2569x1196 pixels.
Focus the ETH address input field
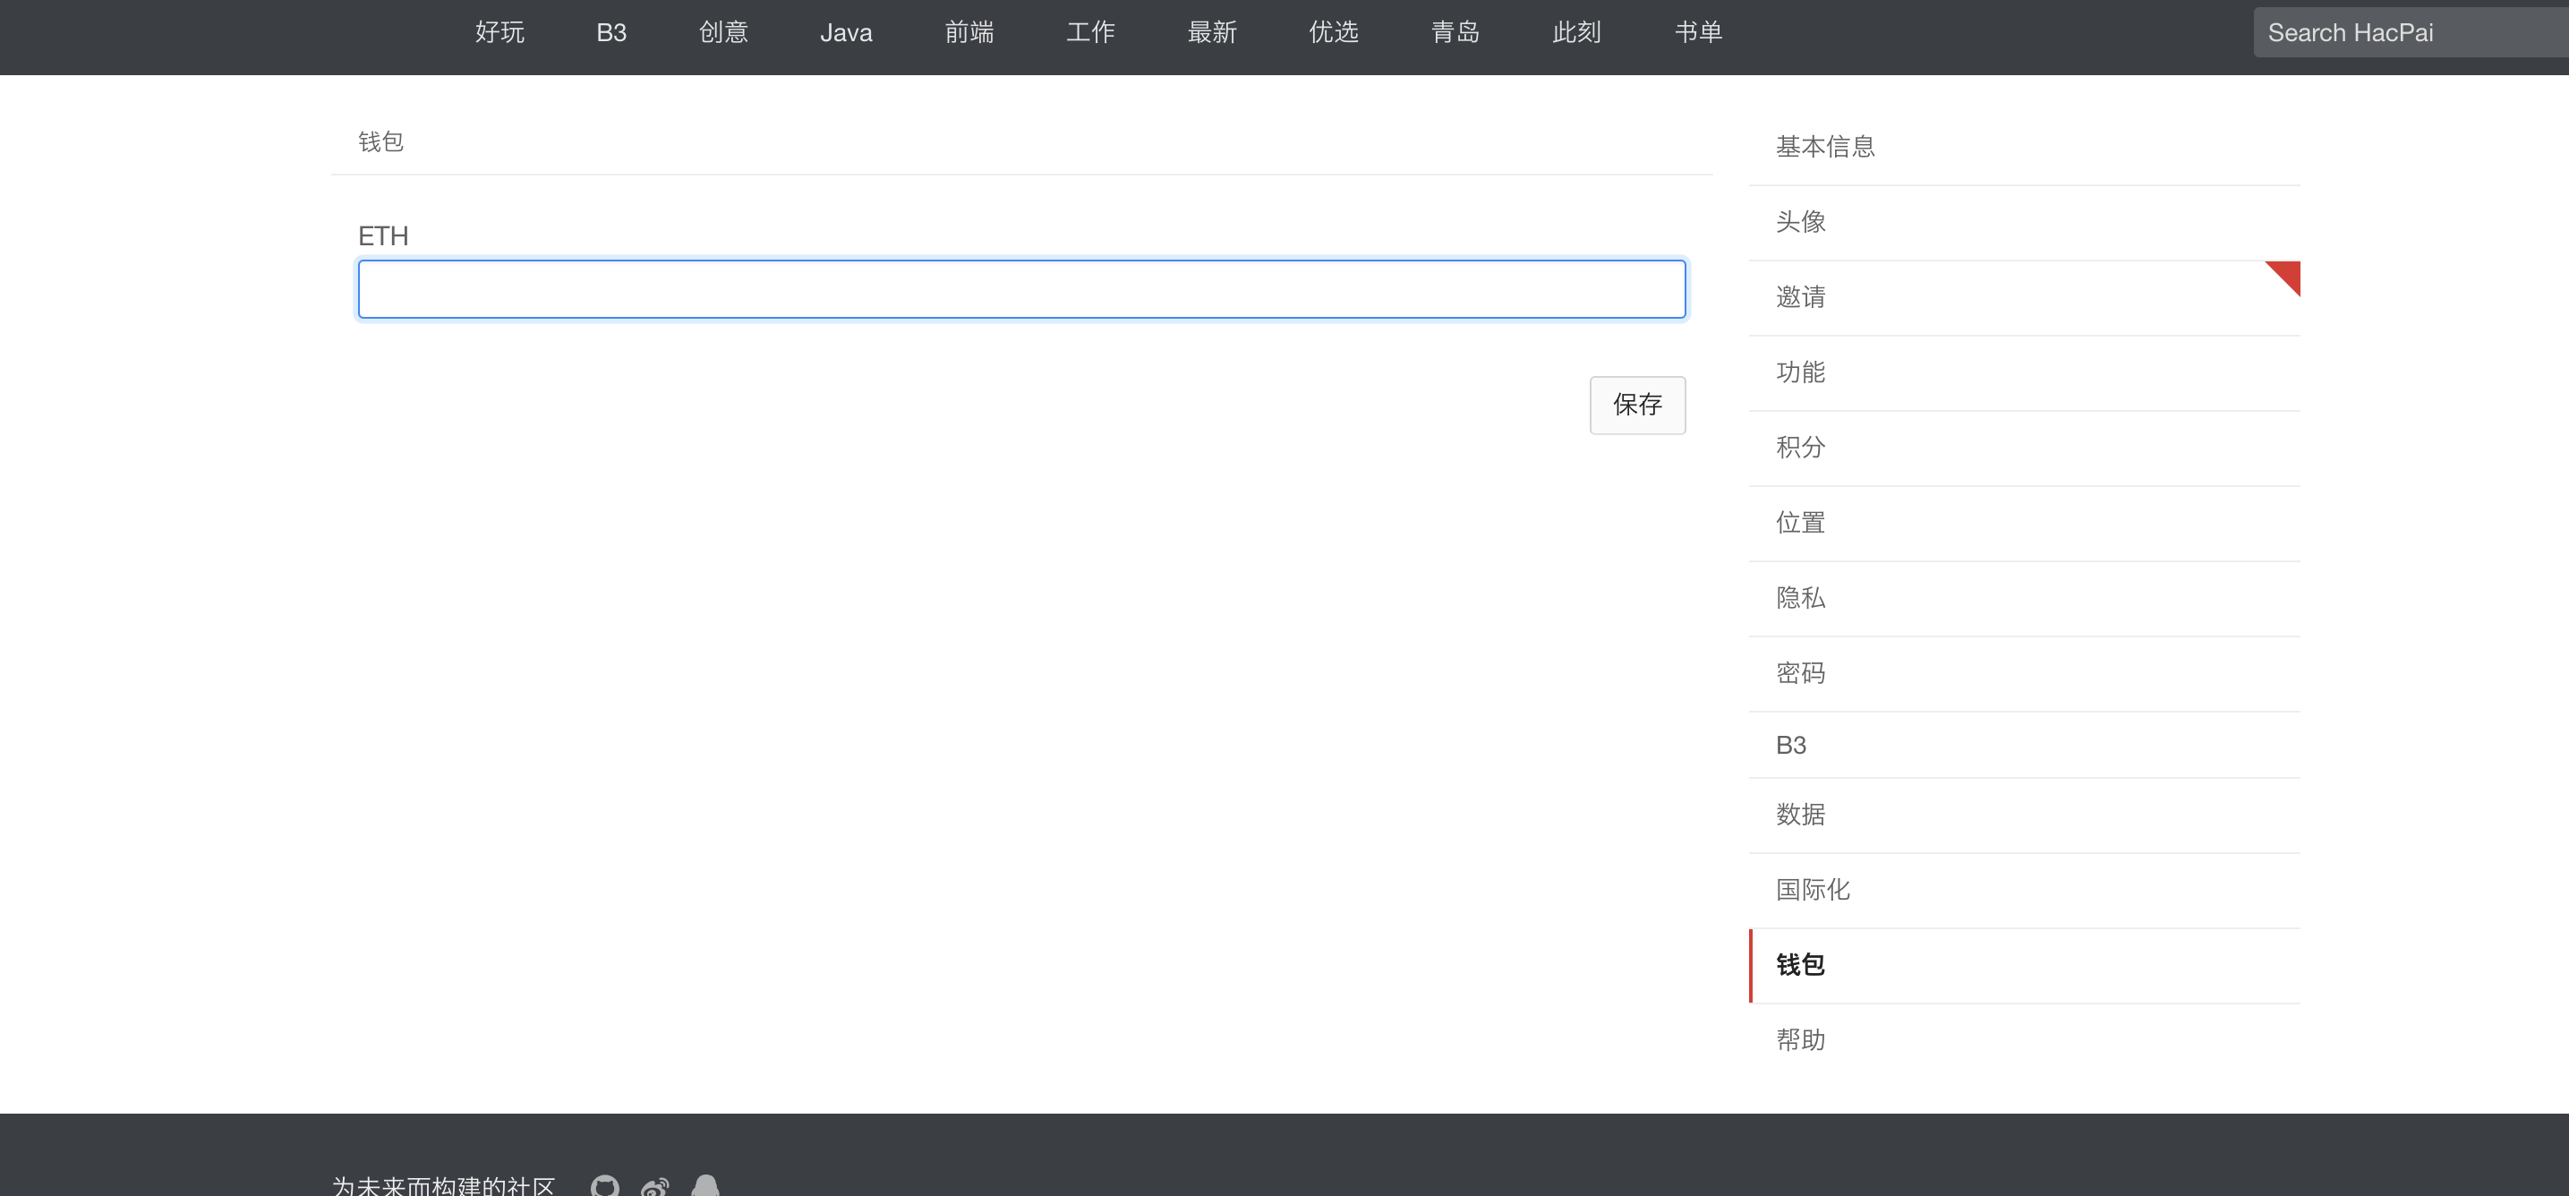1021,289
